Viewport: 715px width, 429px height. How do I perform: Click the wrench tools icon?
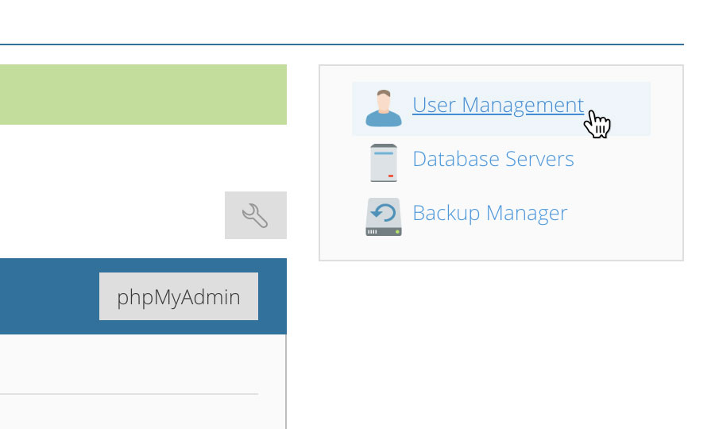coord(255,215)
